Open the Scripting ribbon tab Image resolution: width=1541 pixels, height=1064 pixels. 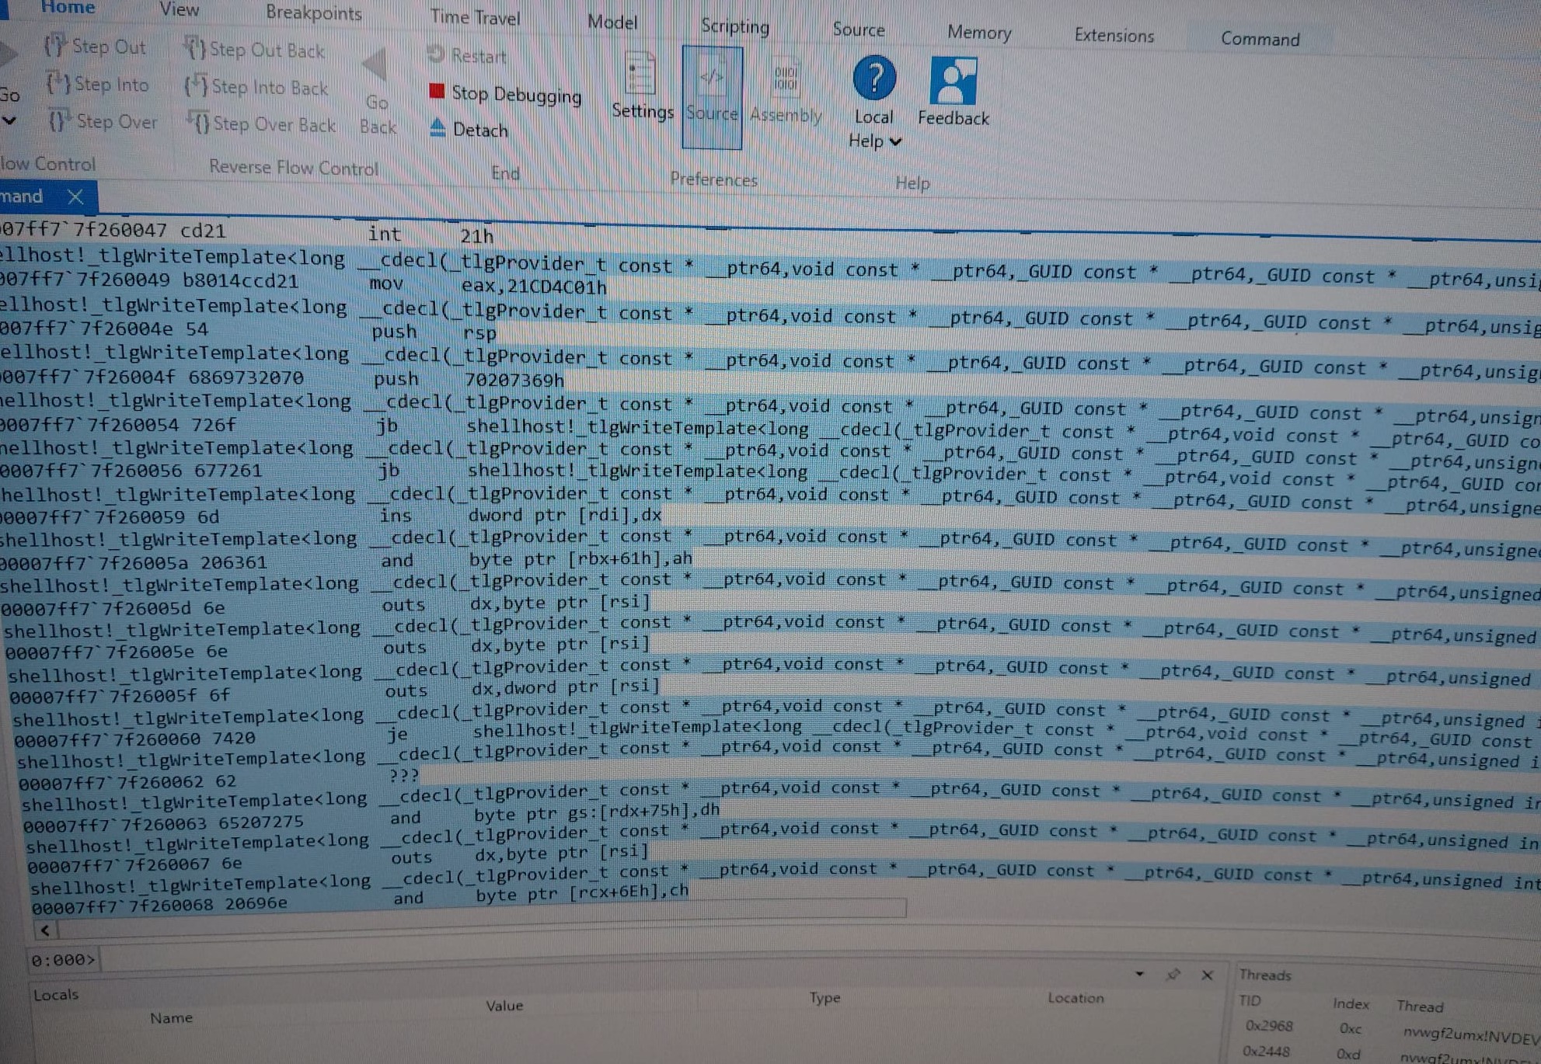point(734,26)
